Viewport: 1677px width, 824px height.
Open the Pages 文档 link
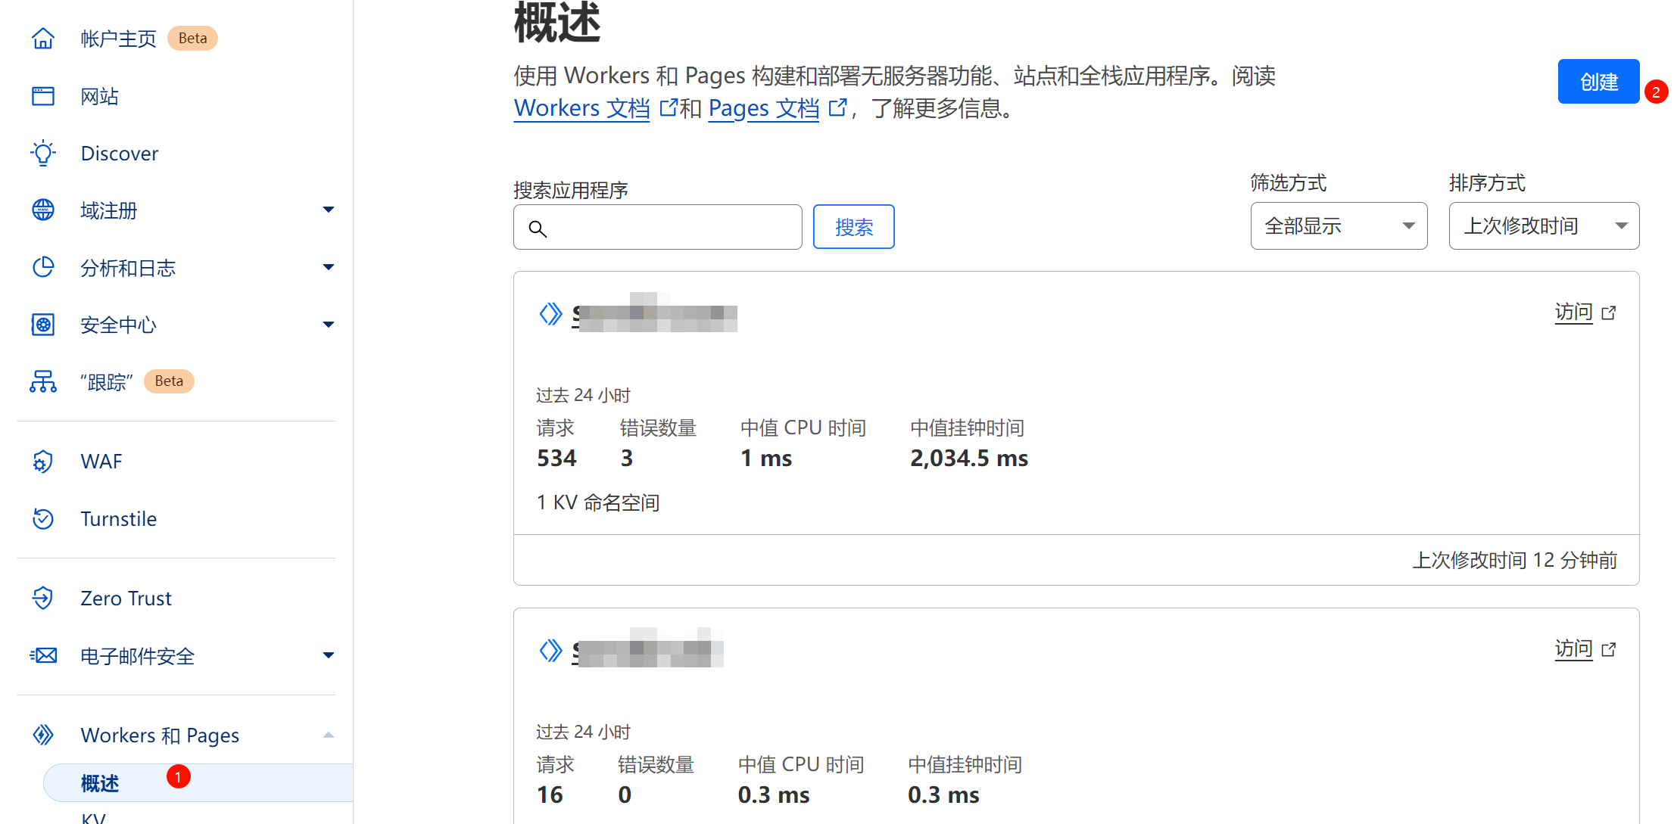[763, 108]
